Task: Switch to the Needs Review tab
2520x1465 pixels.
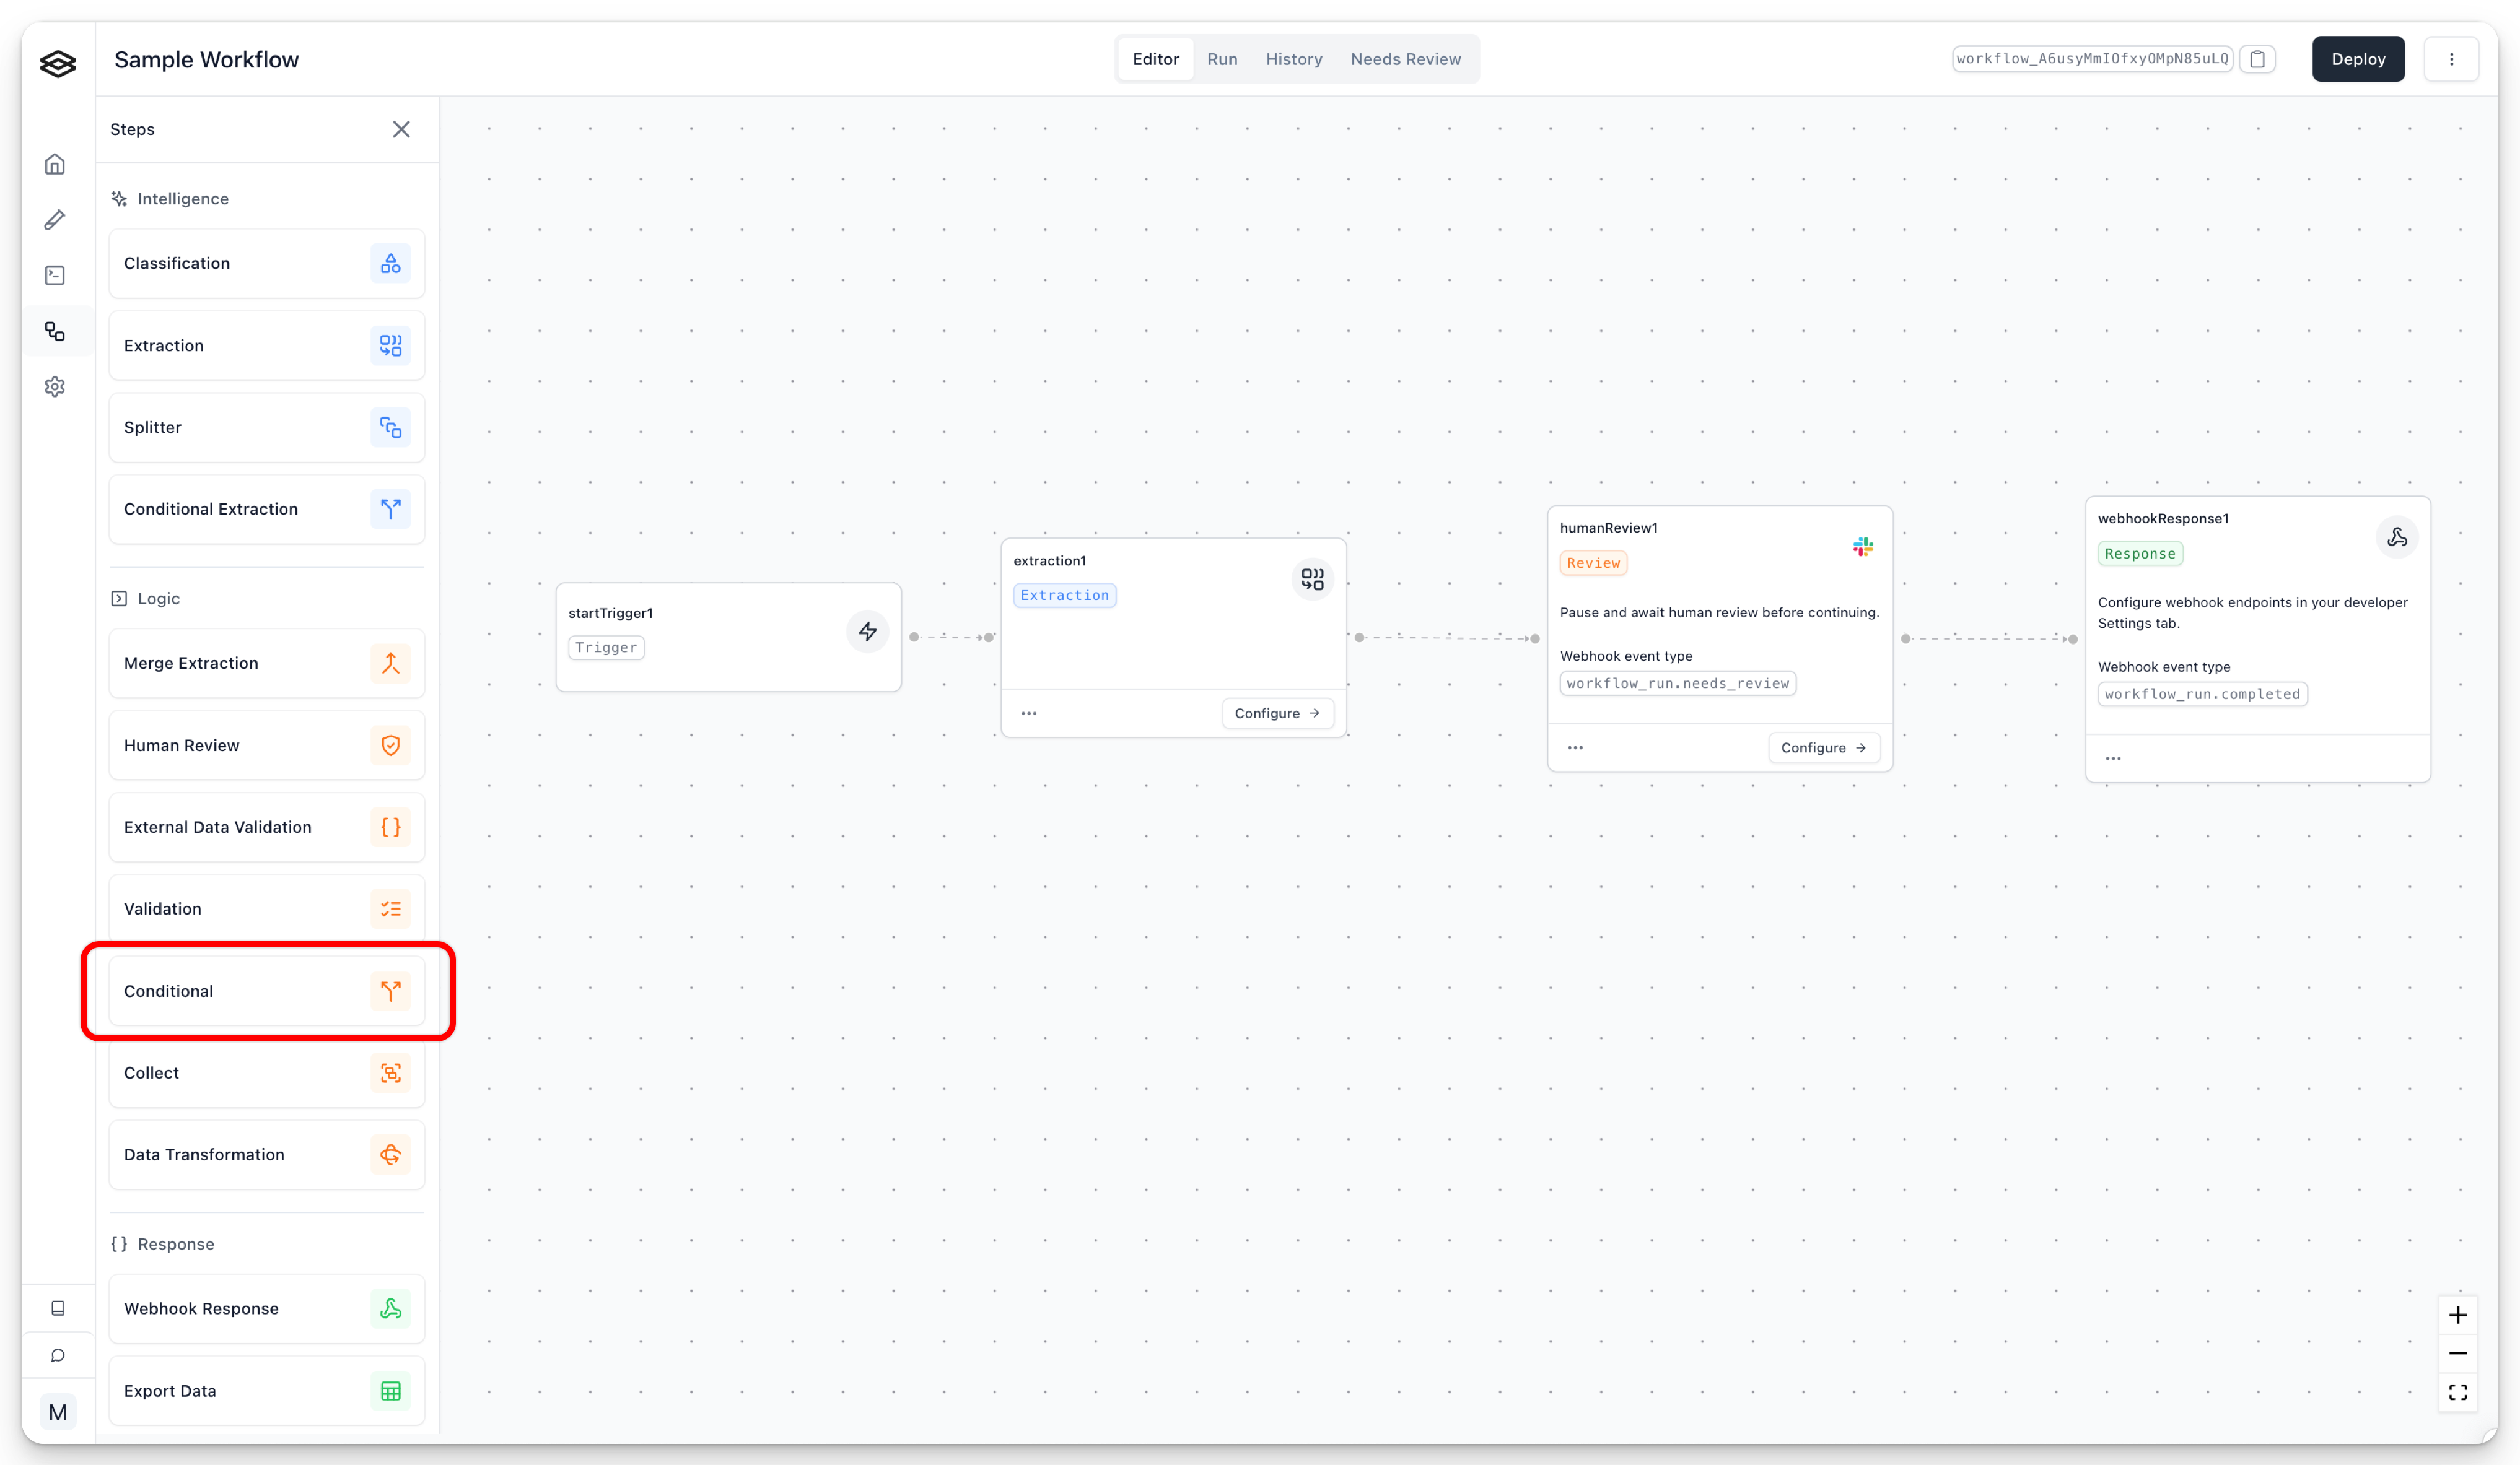Action: point(1405,59)
